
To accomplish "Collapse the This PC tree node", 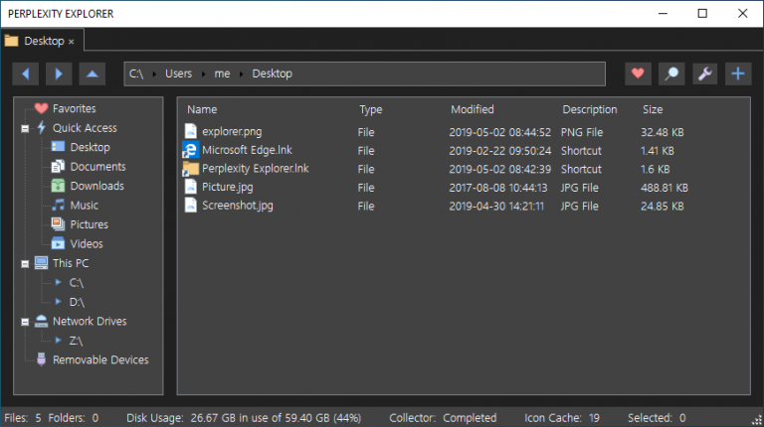I will pos(24,263).
